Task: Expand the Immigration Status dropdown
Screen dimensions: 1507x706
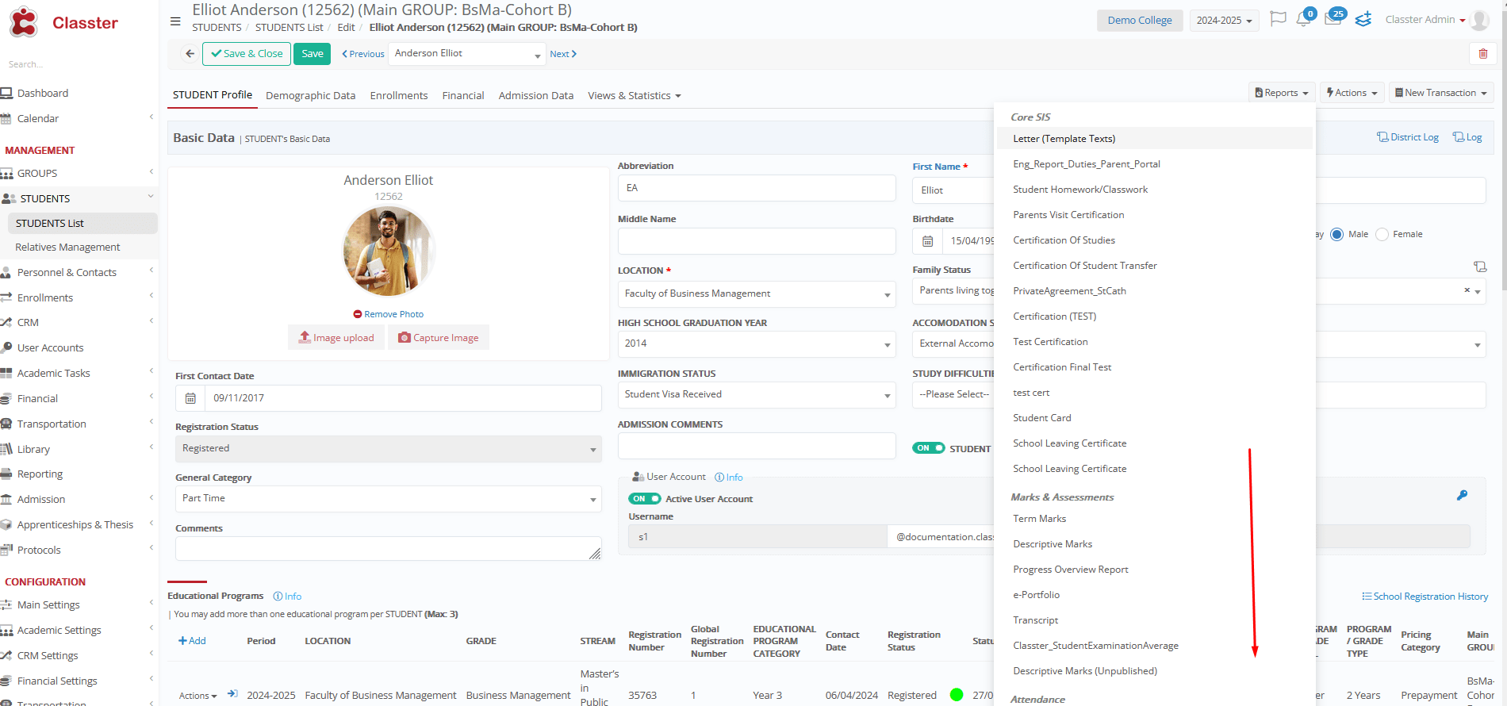Action: coord(757,395)
